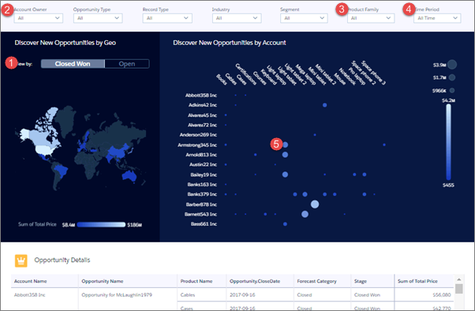
Task: Open the Account Owner dropdown
Action: tap(39, 18)
